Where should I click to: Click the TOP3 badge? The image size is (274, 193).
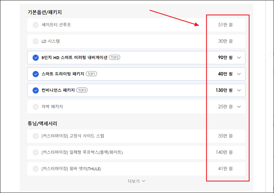tap(82, 90)
